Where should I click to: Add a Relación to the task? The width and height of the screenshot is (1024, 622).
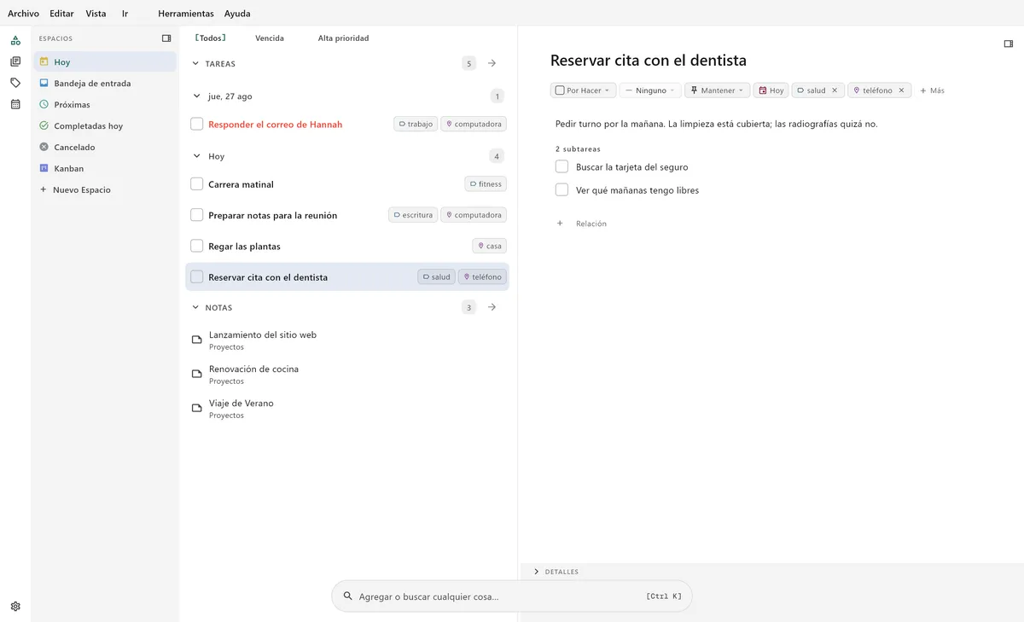point(582,224)
